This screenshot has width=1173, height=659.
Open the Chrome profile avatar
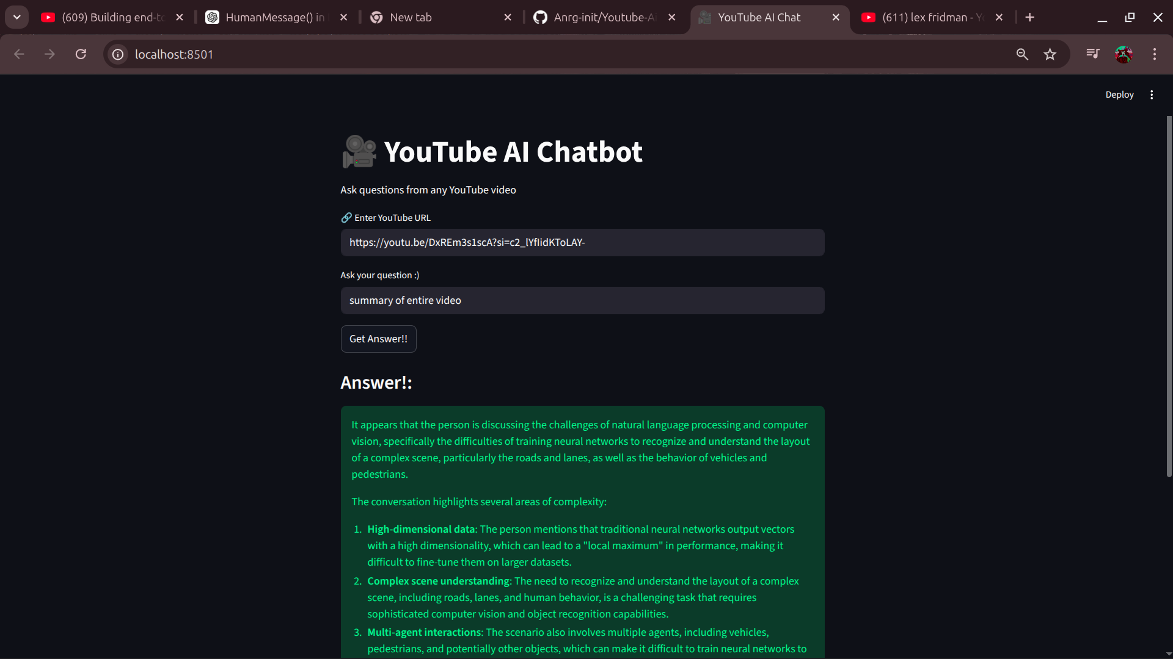[1124, 54]
